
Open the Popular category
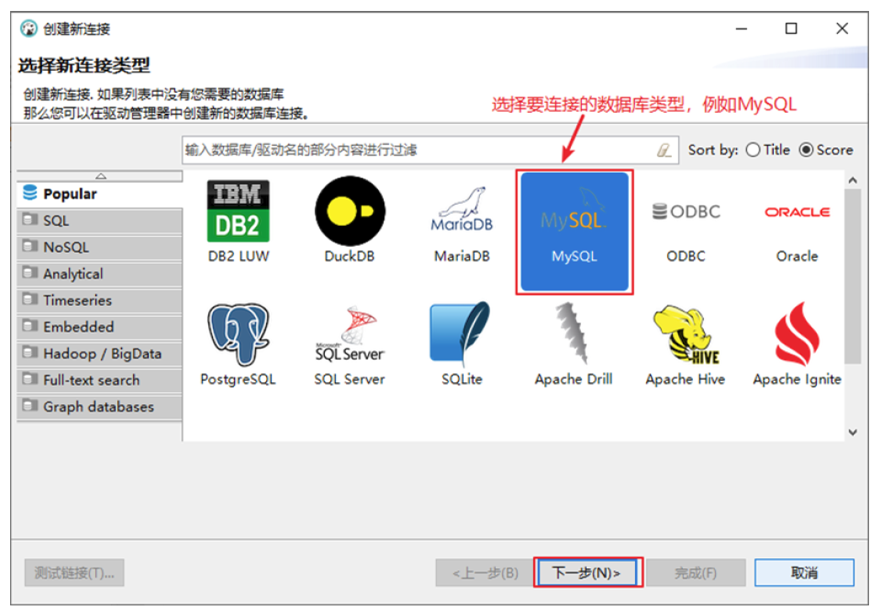(x=100, y=194)
